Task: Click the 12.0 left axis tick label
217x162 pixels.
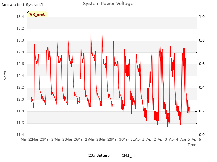Action: (x=20, y=99)
